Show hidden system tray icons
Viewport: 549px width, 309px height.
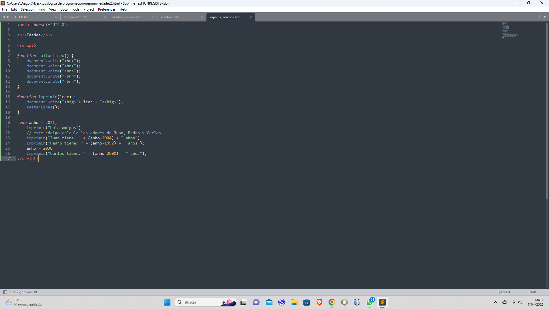[496, 302]
